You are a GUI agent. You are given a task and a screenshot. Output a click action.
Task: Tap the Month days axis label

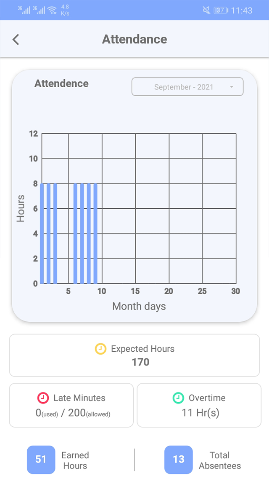click(x=139, y=307)
